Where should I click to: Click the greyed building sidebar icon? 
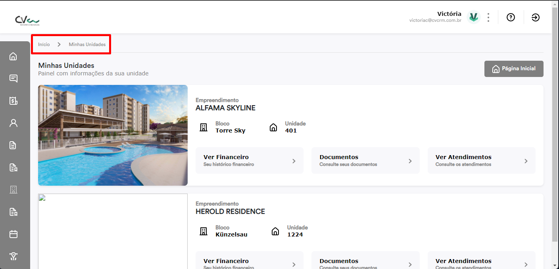click(13, 190)
